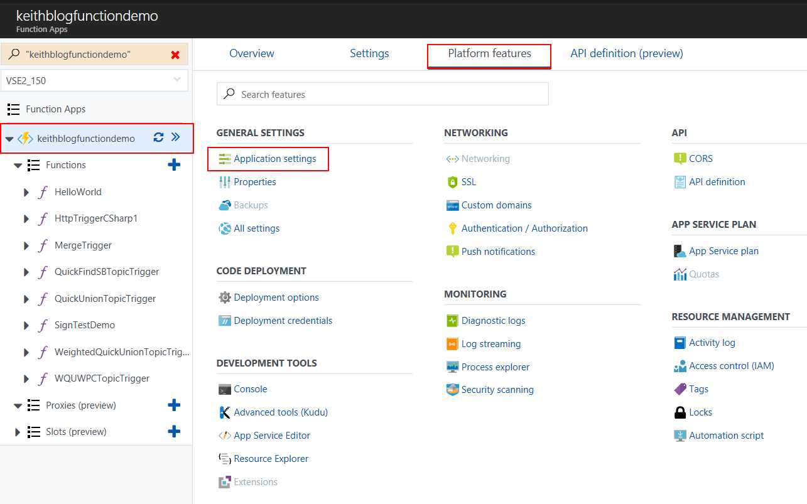Click the Console terminal icon
This screenshot has width=807, height=504.
tap(224, 389)
